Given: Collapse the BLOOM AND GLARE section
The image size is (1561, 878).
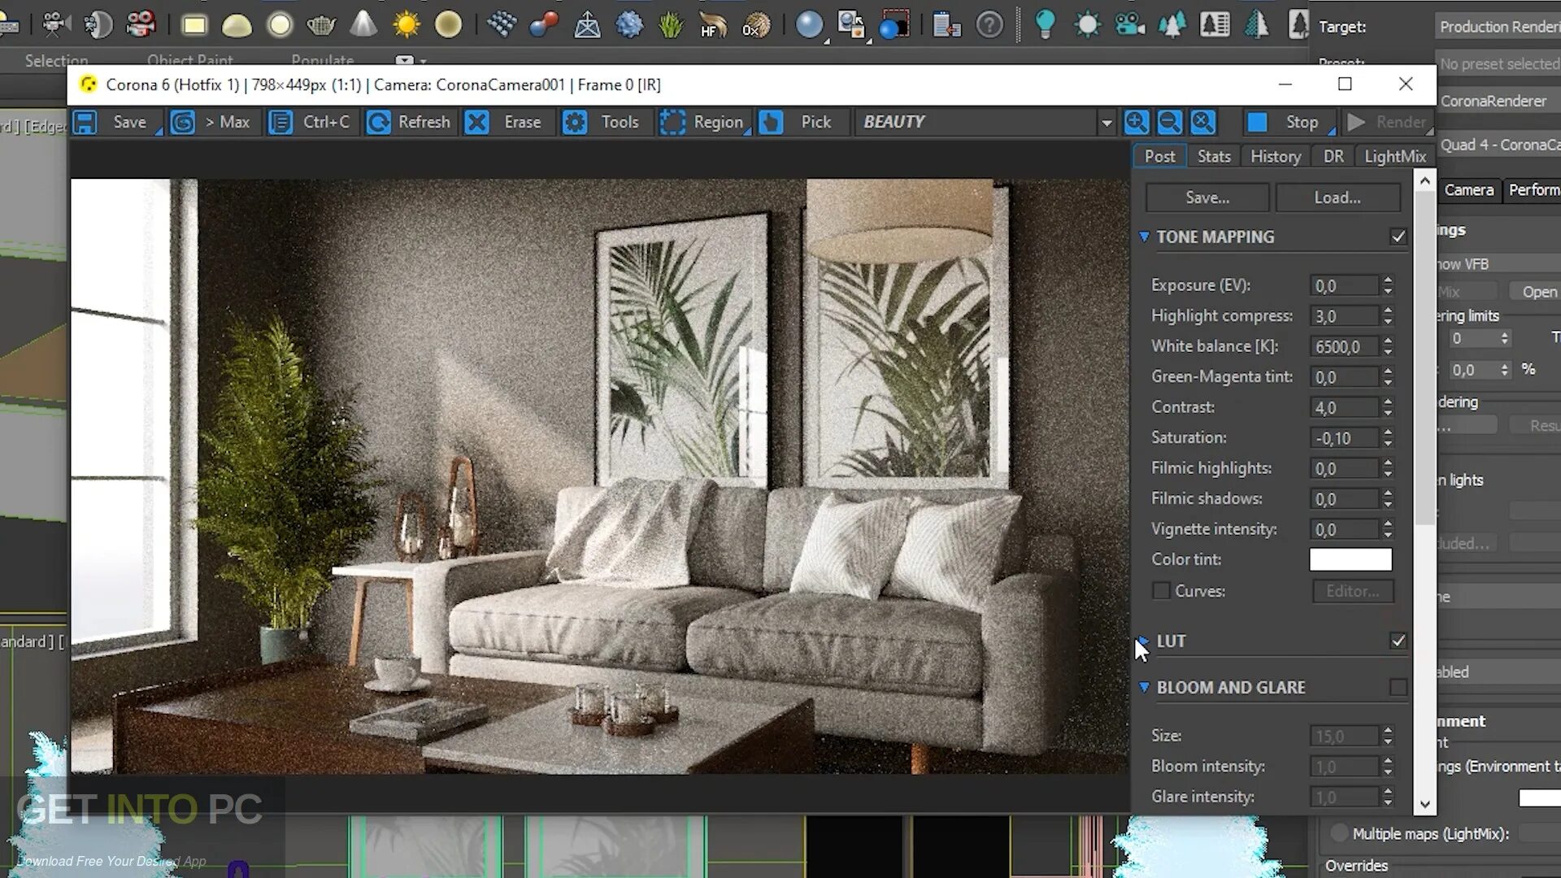Looking at the screenshot, I should point(1144,688).
